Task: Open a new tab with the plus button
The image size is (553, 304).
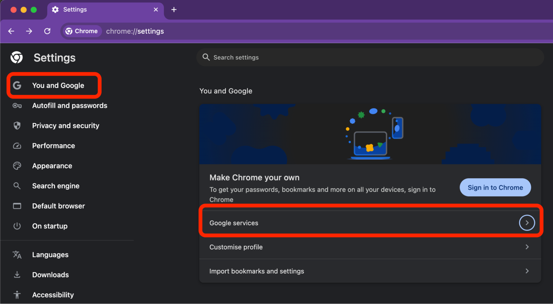Action: [174, 10]
